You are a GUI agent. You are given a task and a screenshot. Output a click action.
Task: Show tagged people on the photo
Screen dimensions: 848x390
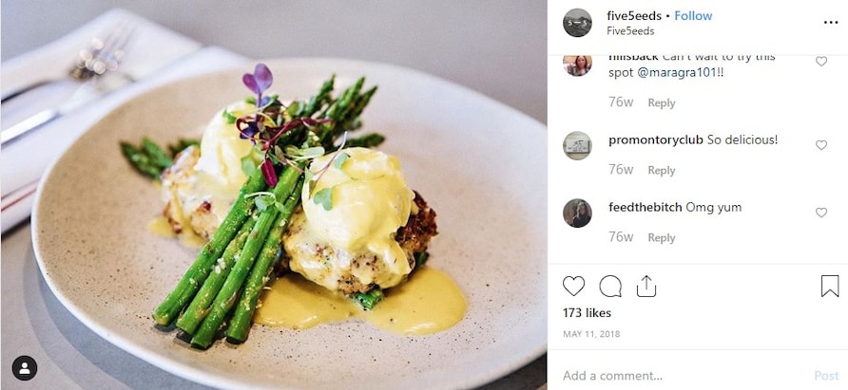pos(25,368)
